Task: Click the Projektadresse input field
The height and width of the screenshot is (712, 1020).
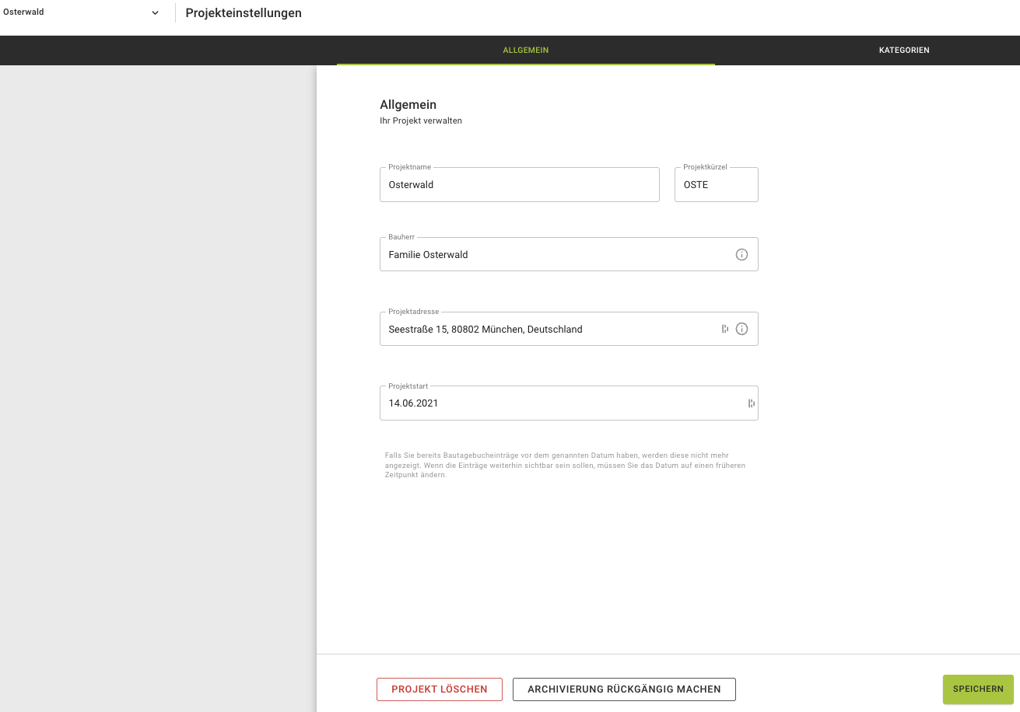Action: click(x=569, y=329)
